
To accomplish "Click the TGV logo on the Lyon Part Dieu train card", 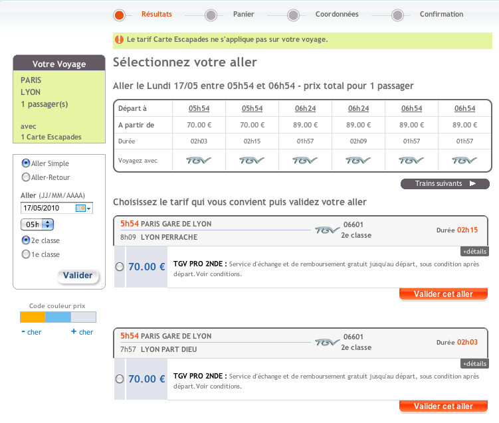I will tap(327, 343).
